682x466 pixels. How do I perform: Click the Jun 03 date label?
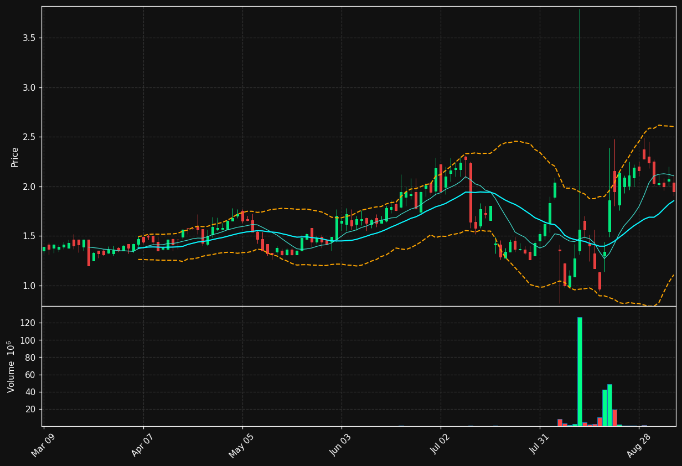340,444
